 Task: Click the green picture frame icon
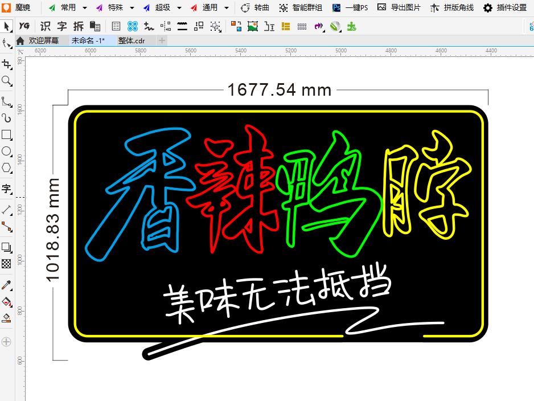point(253,26)
